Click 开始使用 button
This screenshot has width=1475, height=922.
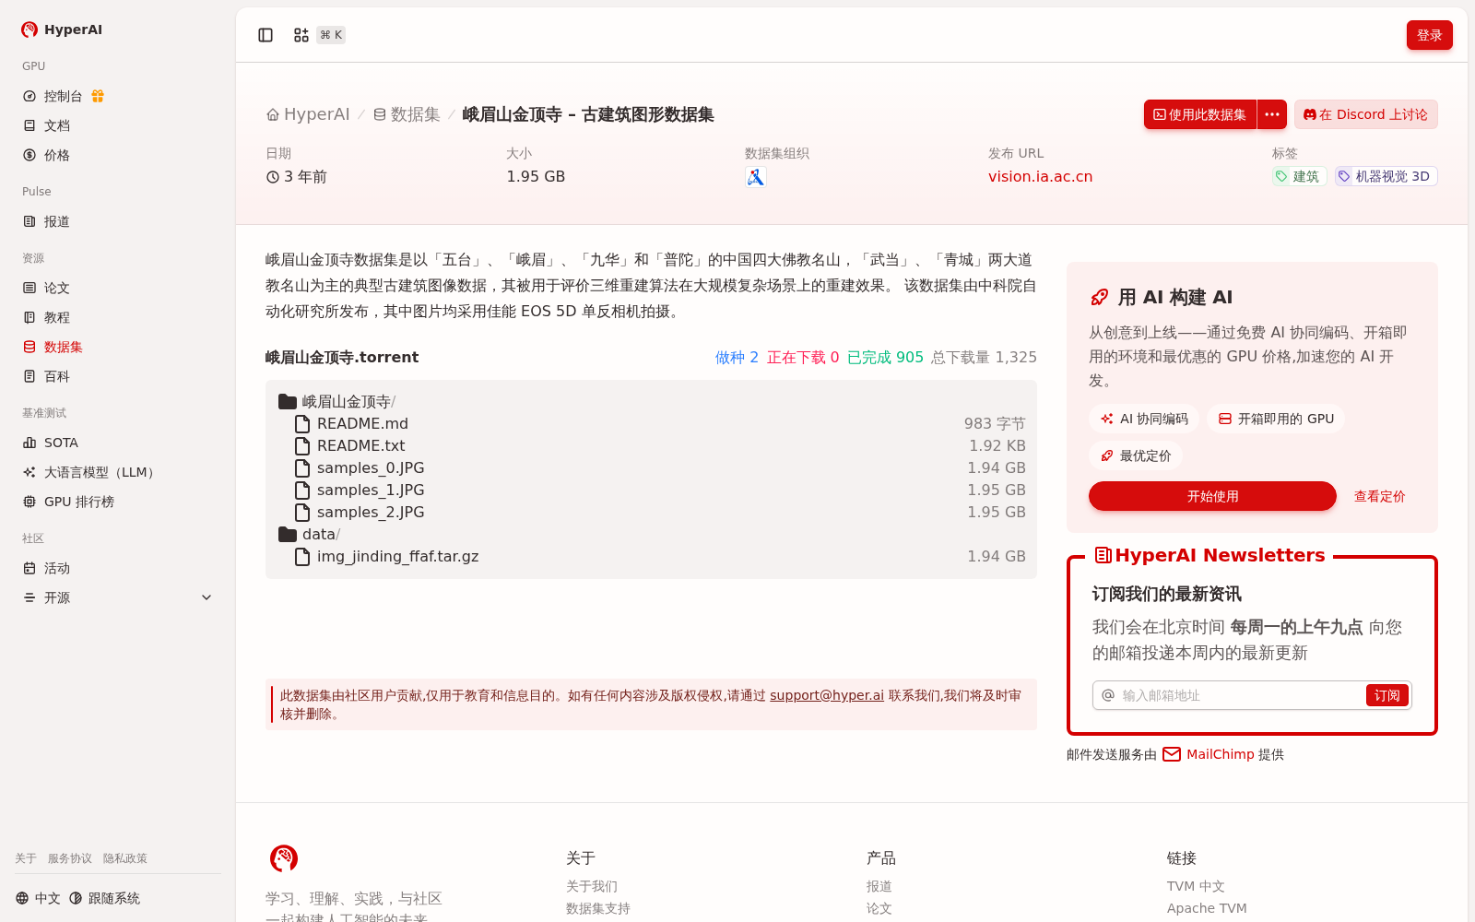[x=1212, y=496]
